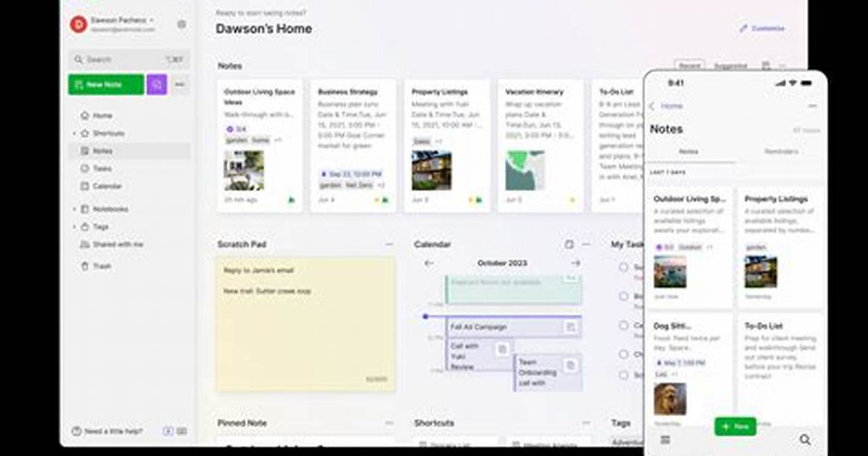Click inside the yellow Scratch Pad note
This screenshot has height=456, width=868.
306,325
